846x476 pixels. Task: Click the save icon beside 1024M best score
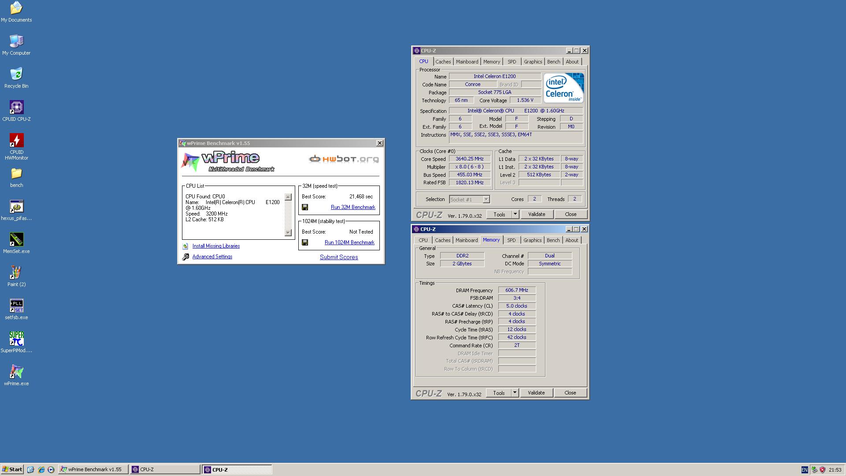[x=305, y=242]
